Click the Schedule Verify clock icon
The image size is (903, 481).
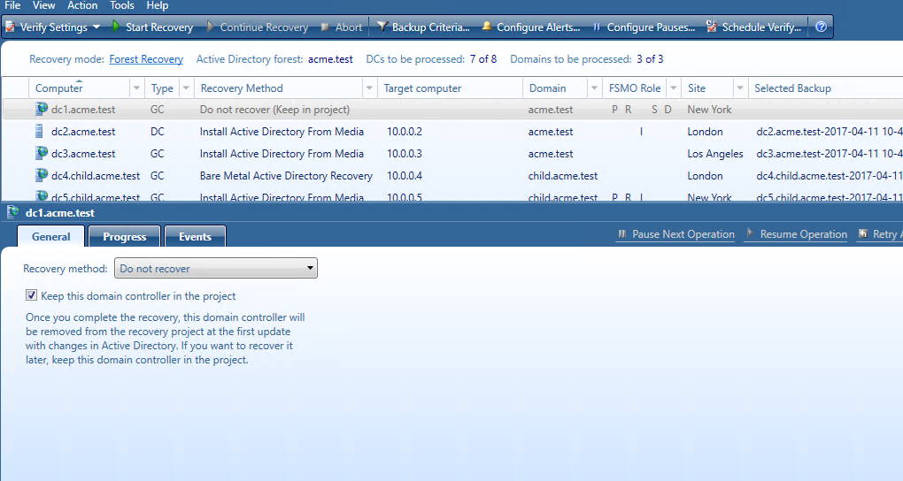[x=712, y=27]
